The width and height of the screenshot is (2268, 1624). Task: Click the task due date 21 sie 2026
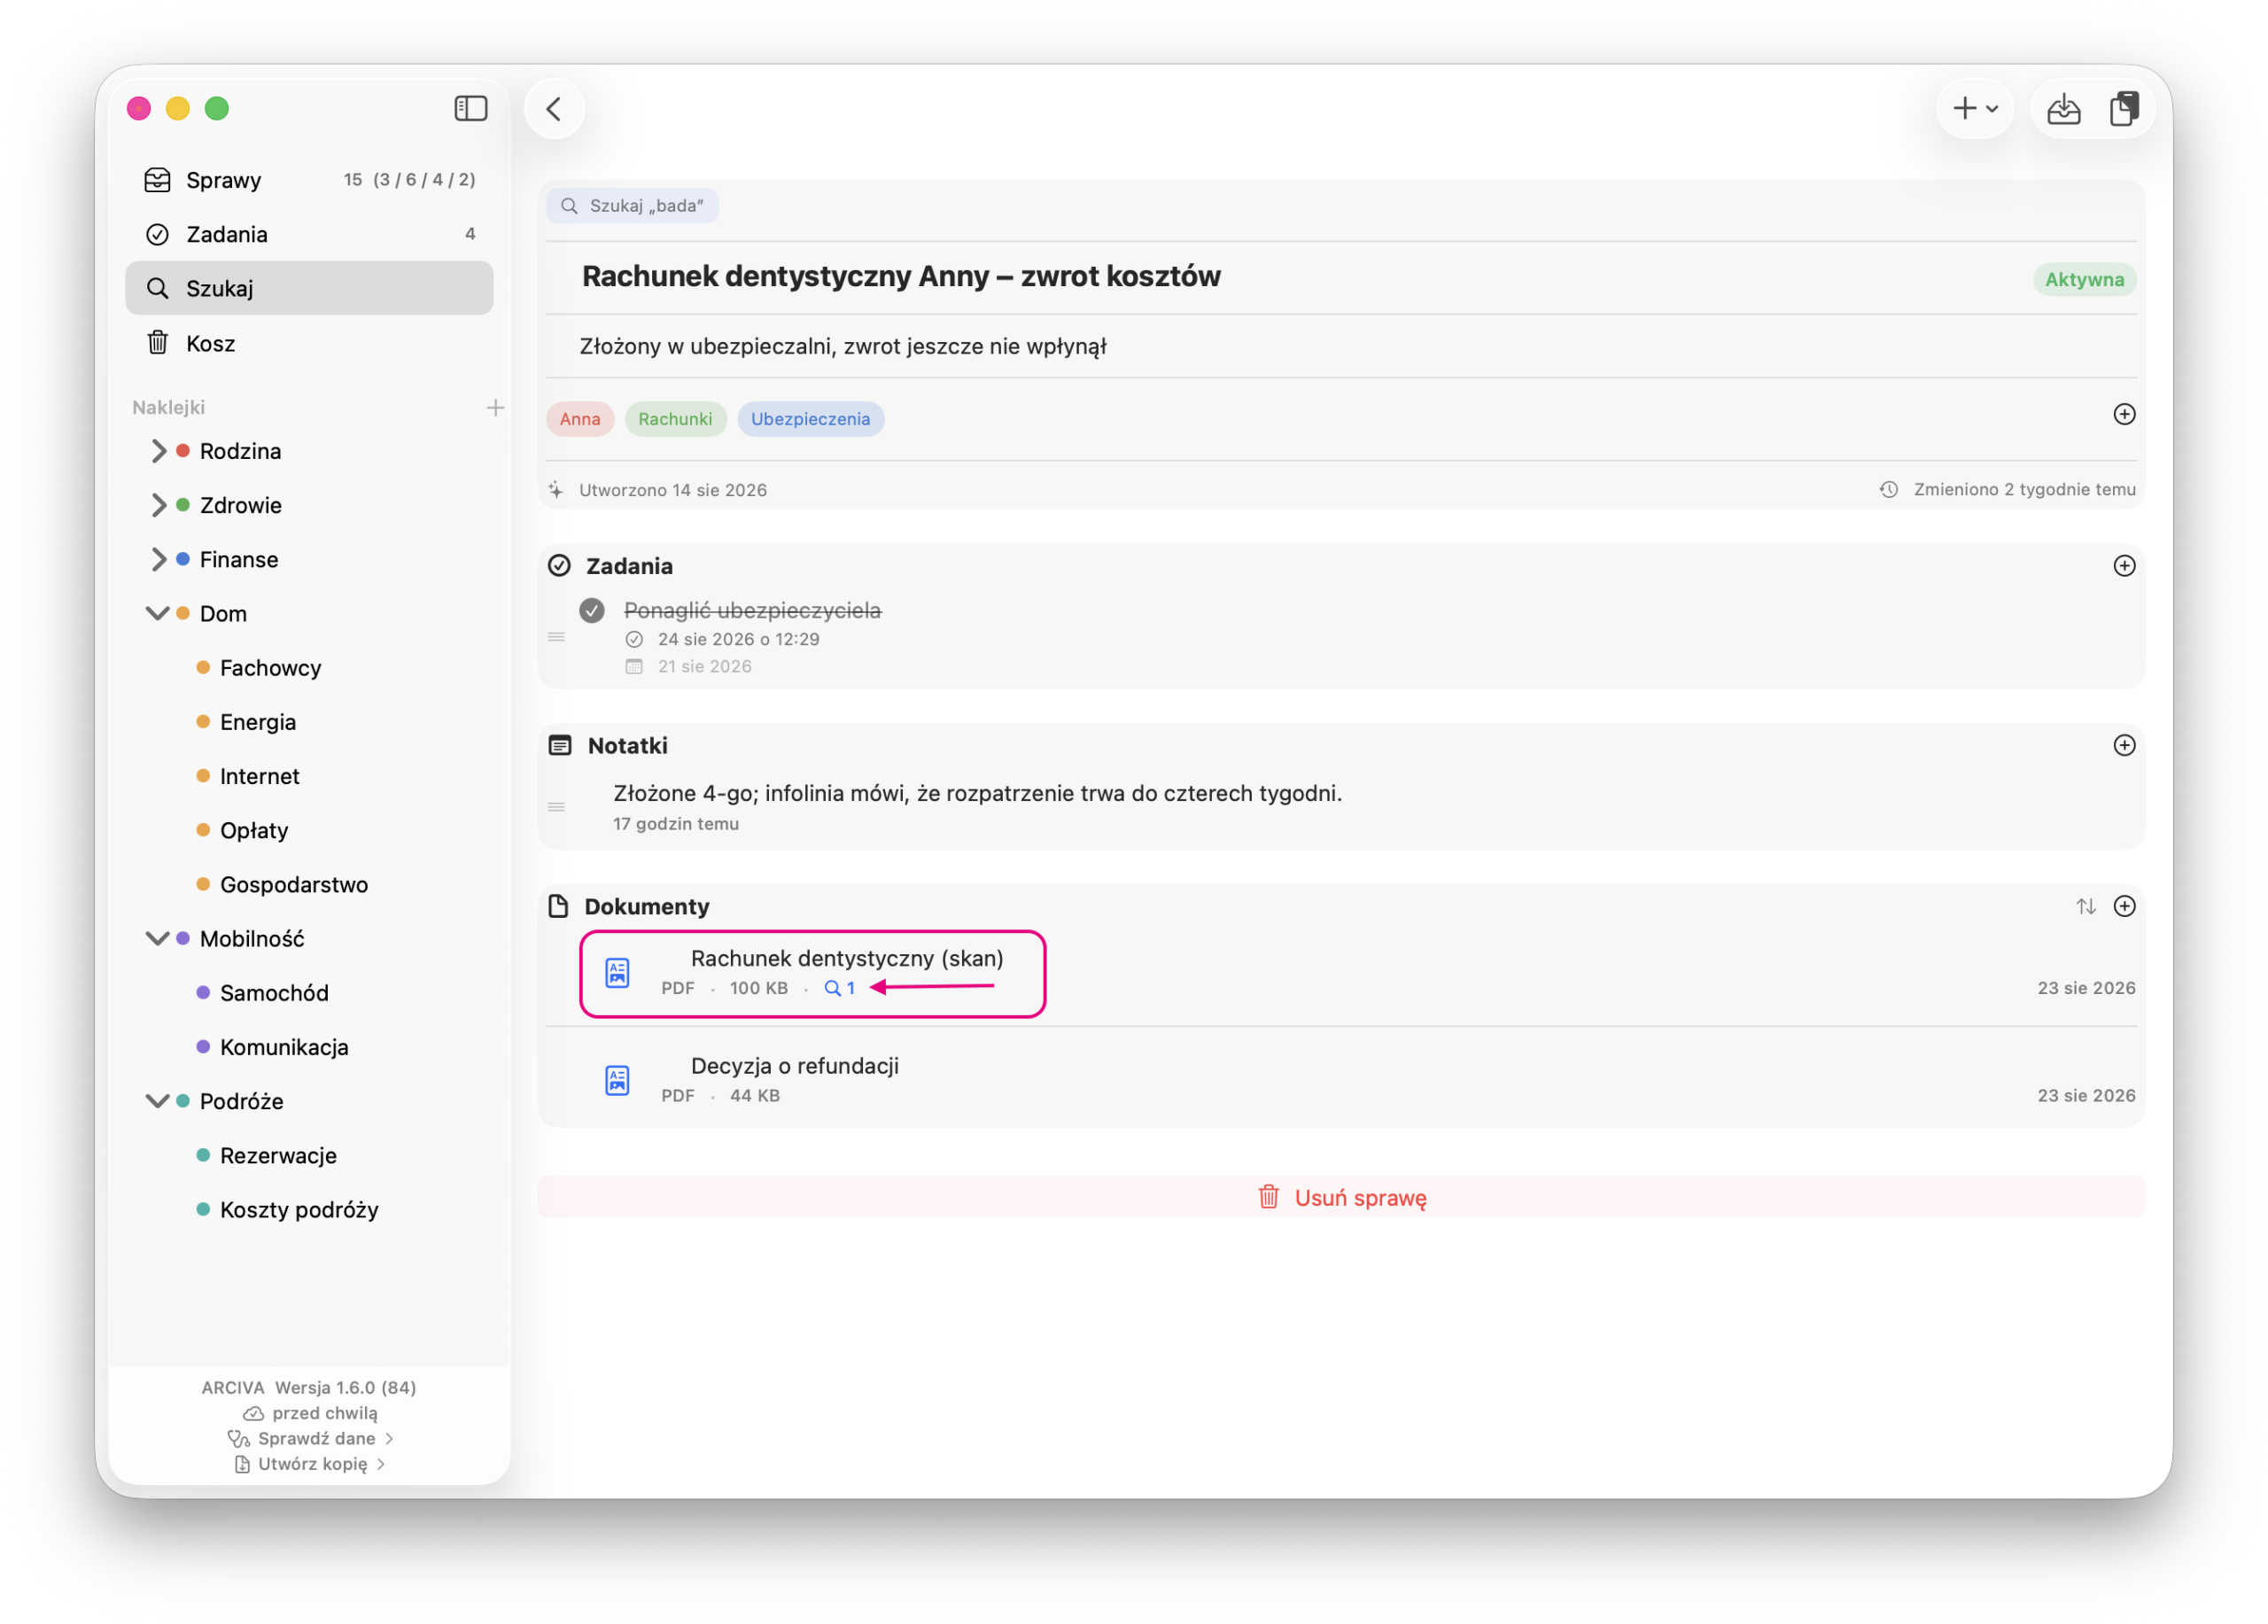tap(704, 666)
